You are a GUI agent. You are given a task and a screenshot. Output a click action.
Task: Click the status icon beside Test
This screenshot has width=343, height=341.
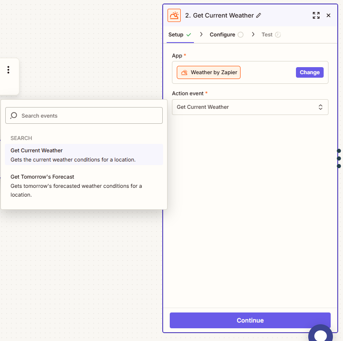point(278,35)
